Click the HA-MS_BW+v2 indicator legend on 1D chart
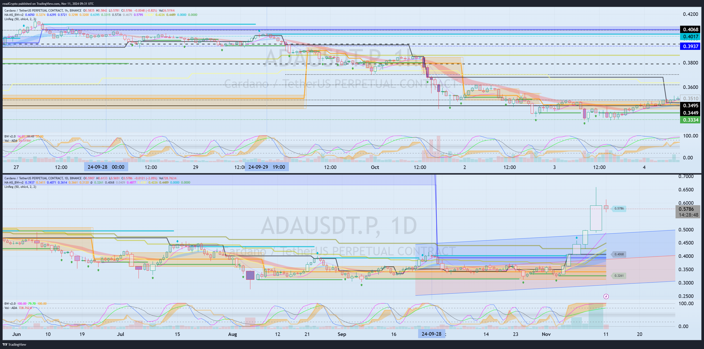Image resolution: width=704 pixels, height=349 pixels. (x=14, y=183)
